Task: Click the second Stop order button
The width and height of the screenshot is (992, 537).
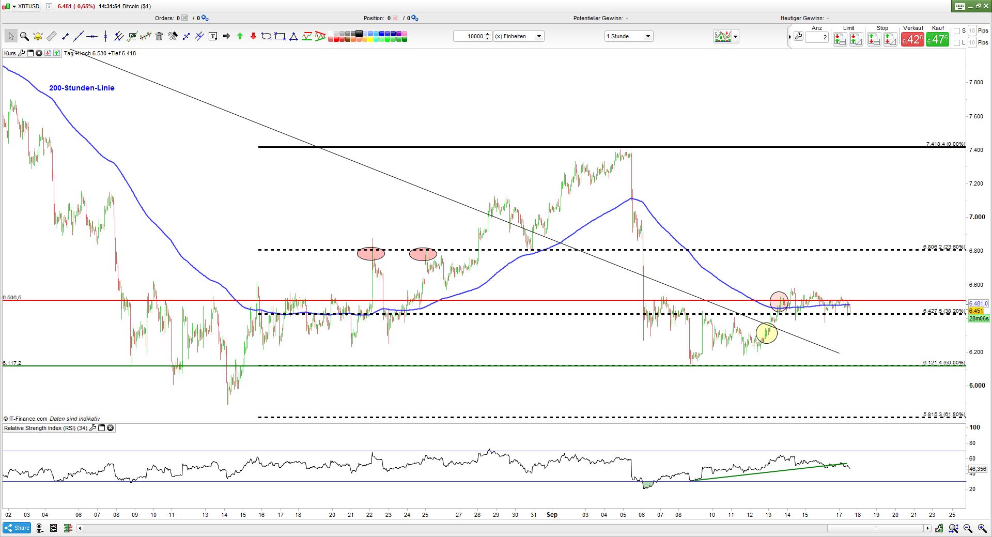Action: [890, 39]
